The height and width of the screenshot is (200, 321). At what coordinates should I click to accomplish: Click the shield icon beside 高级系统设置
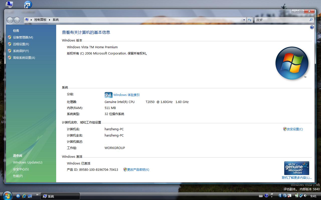pyautogui.click(x=10, y=57)
